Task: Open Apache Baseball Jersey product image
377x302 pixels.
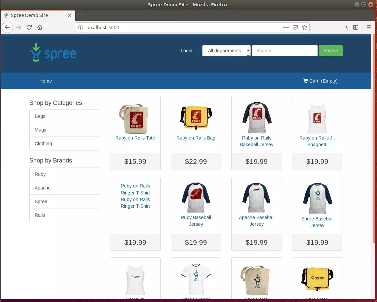Action: coord(256,197)
